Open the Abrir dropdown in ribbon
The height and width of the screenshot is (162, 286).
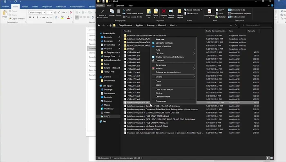click(220, 10)
